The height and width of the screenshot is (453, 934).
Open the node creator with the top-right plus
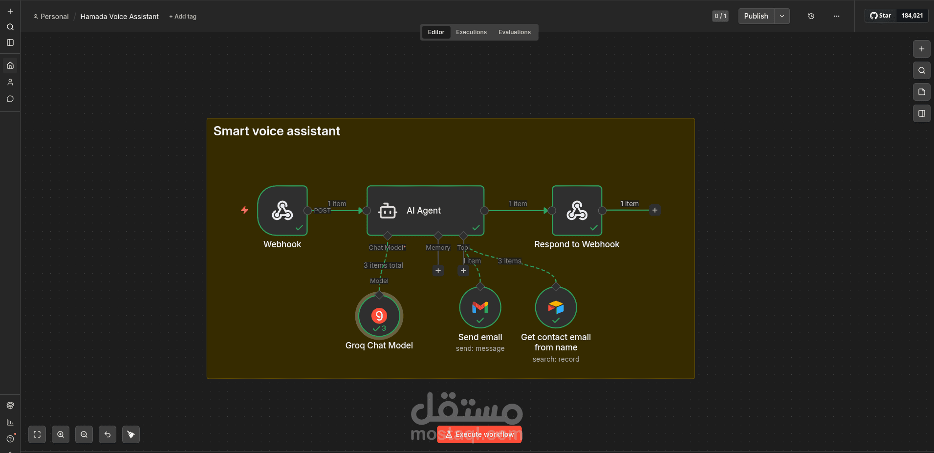(x=922, y=49)
